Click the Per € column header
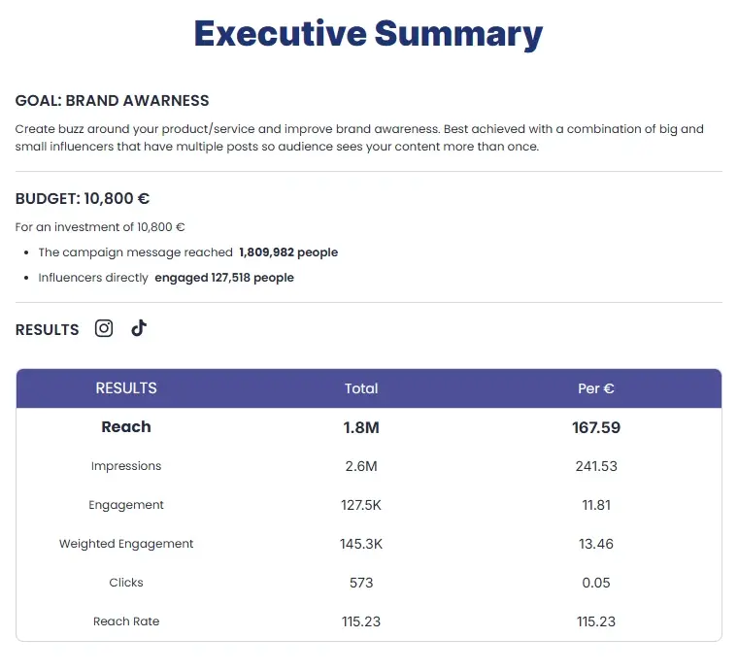738x671 pixels. coord(596,388)
